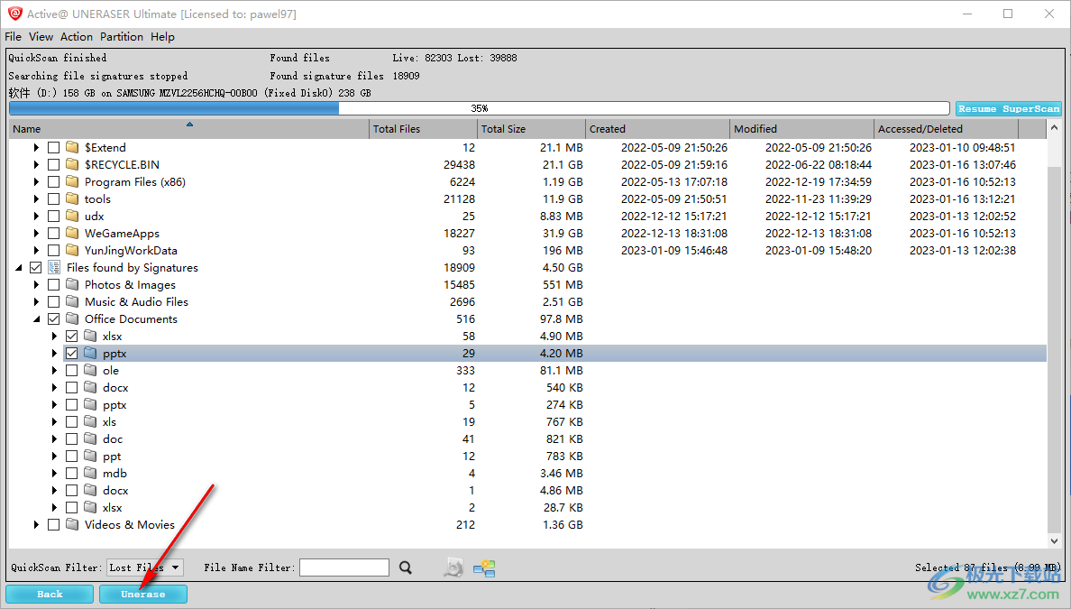Click the Files found by Signatures list icon

pyautogui.click(x=54, y=267)
